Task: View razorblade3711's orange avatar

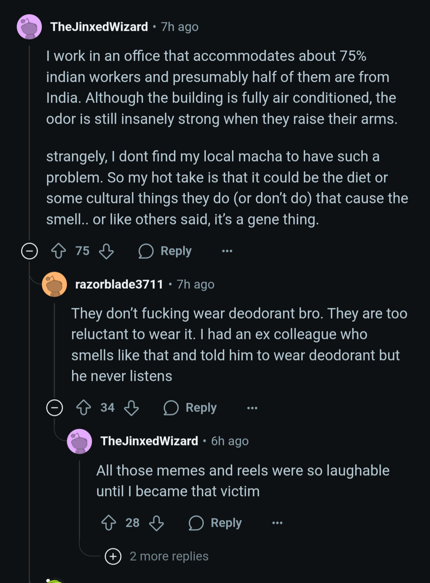Action: [55, 284]
